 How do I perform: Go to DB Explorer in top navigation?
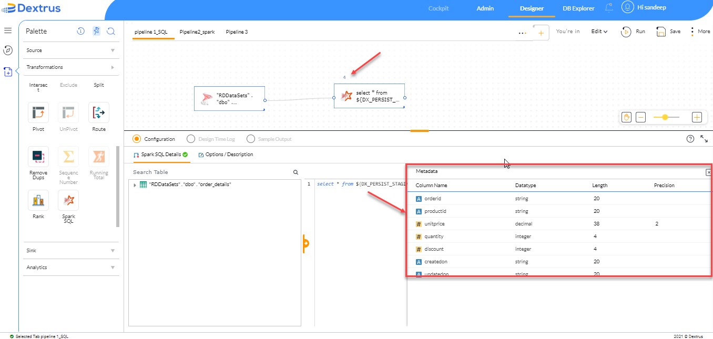pos(578,8)
